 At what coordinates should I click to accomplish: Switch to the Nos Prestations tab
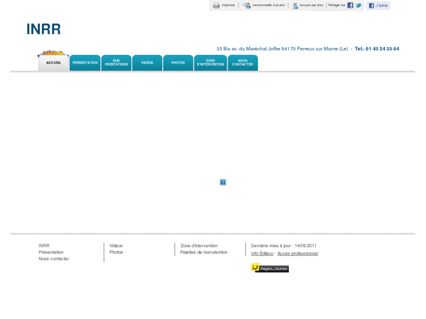tap(116, 63)
